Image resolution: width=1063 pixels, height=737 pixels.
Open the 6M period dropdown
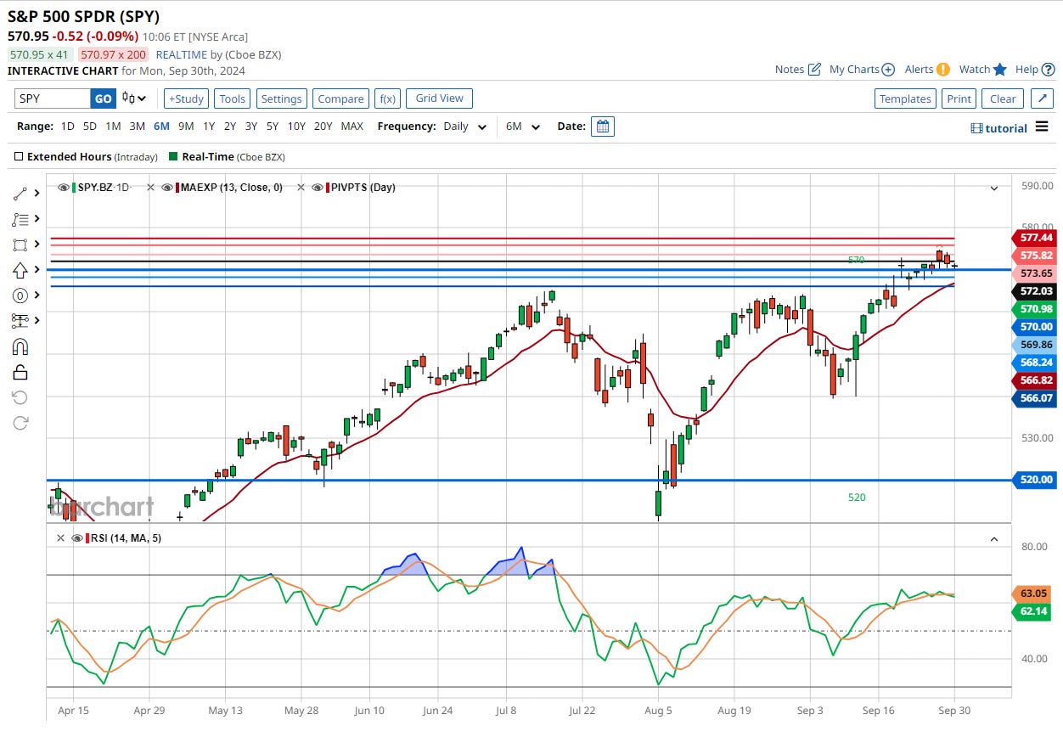pyautogui.click(x=523, y=127)
